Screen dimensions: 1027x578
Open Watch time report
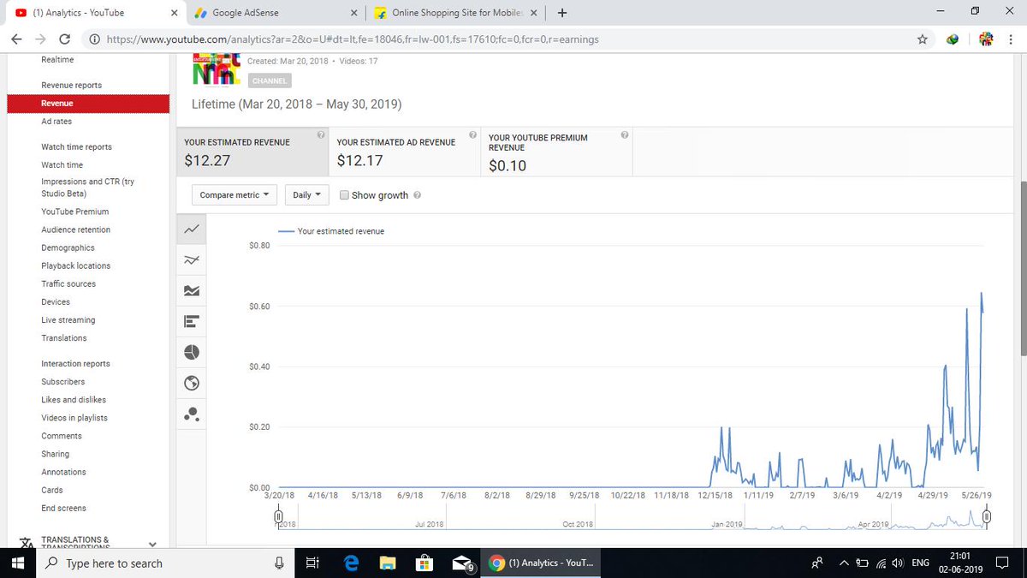pyautogui.click(x=62, y=165)
